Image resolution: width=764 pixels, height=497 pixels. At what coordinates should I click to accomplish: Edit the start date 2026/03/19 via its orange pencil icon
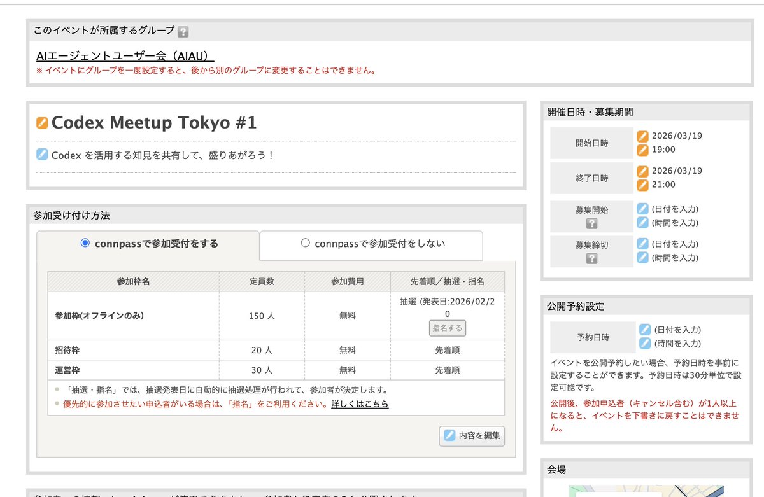643,136
